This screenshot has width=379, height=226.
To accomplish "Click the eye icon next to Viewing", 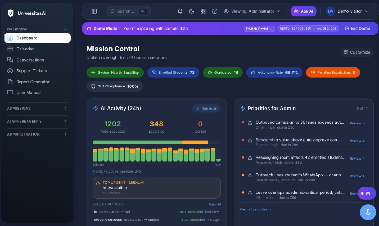I will [226, 11].
